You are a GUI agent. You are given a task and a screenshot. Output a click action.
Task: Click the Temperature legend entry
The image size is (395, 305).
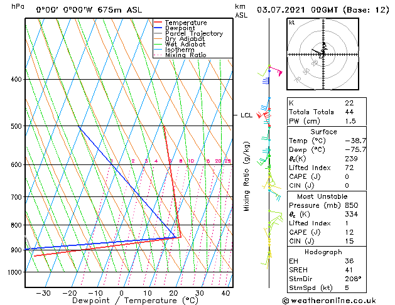(x=180, y=23)
